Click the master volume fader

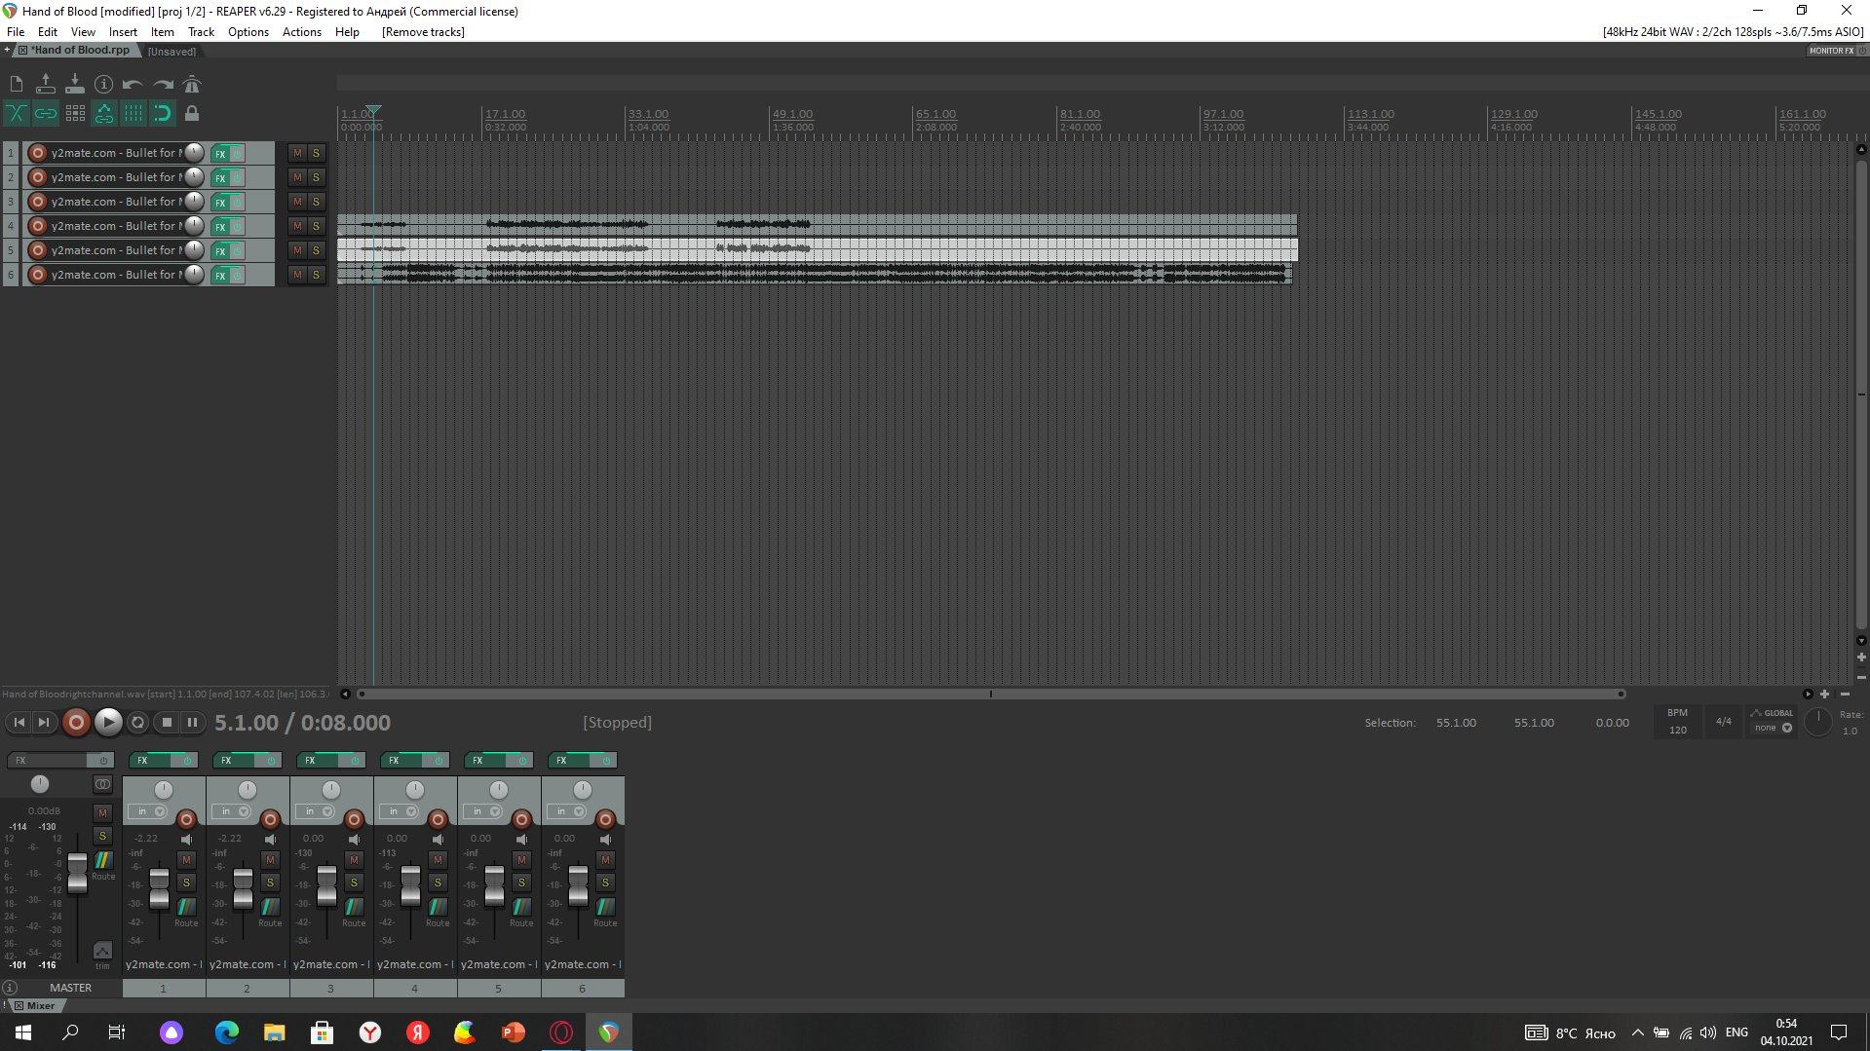coord(77,871)
